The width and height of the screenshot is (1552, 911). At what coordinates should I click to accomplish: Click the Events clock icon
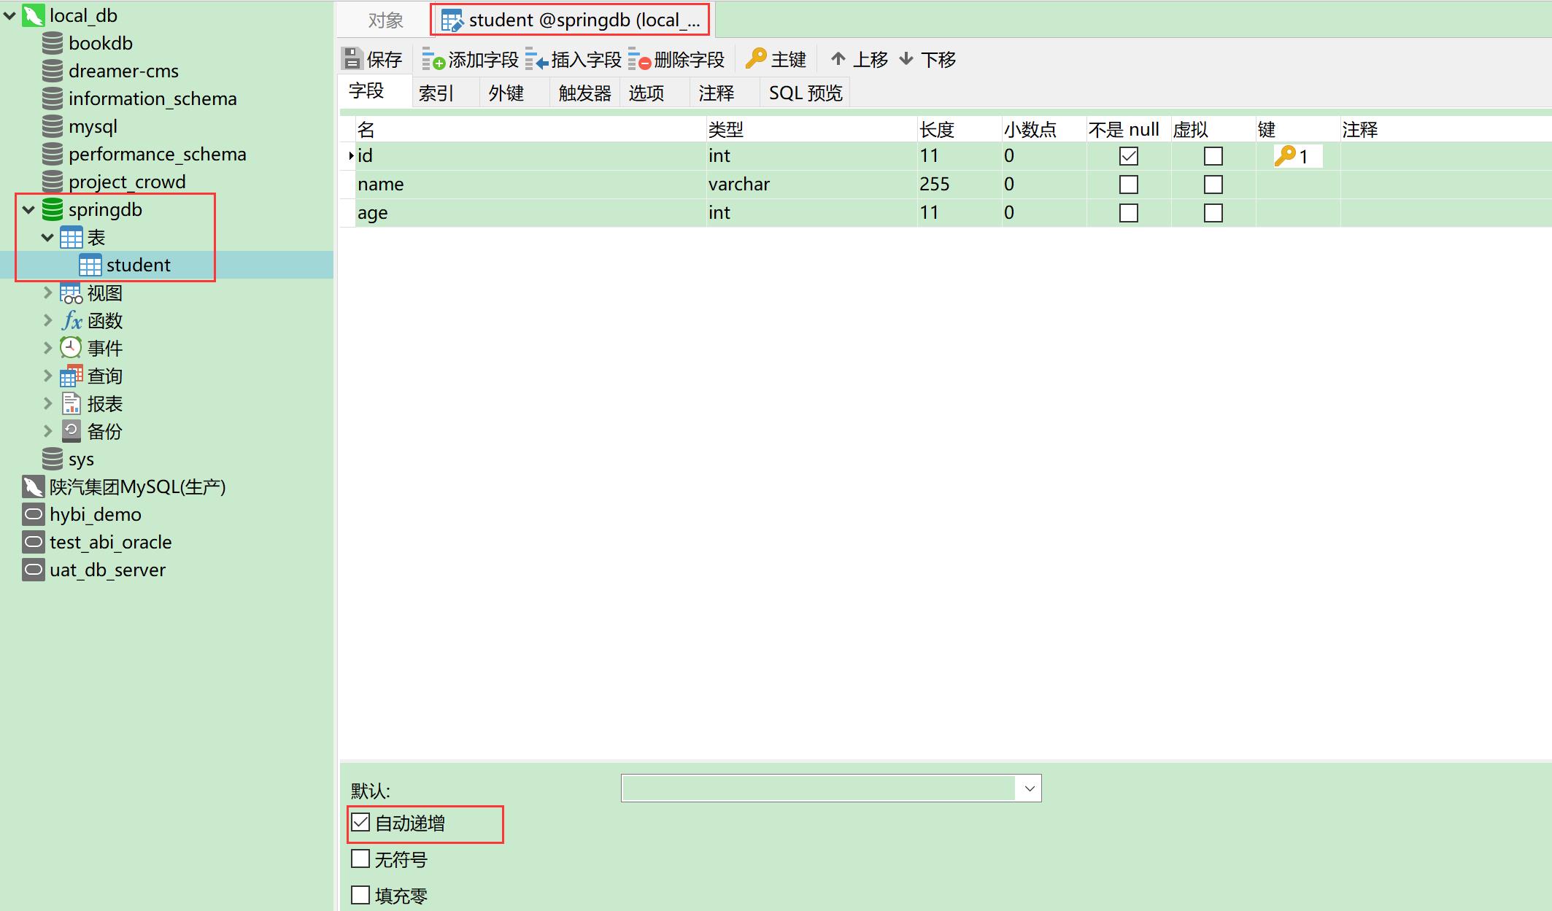tap(71, 347)
